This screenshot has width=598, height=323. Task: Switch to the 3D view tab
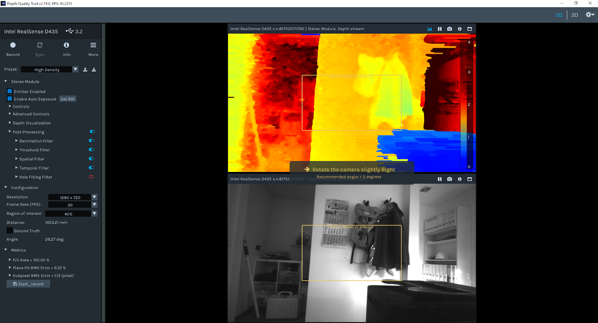tap(574, 15)
